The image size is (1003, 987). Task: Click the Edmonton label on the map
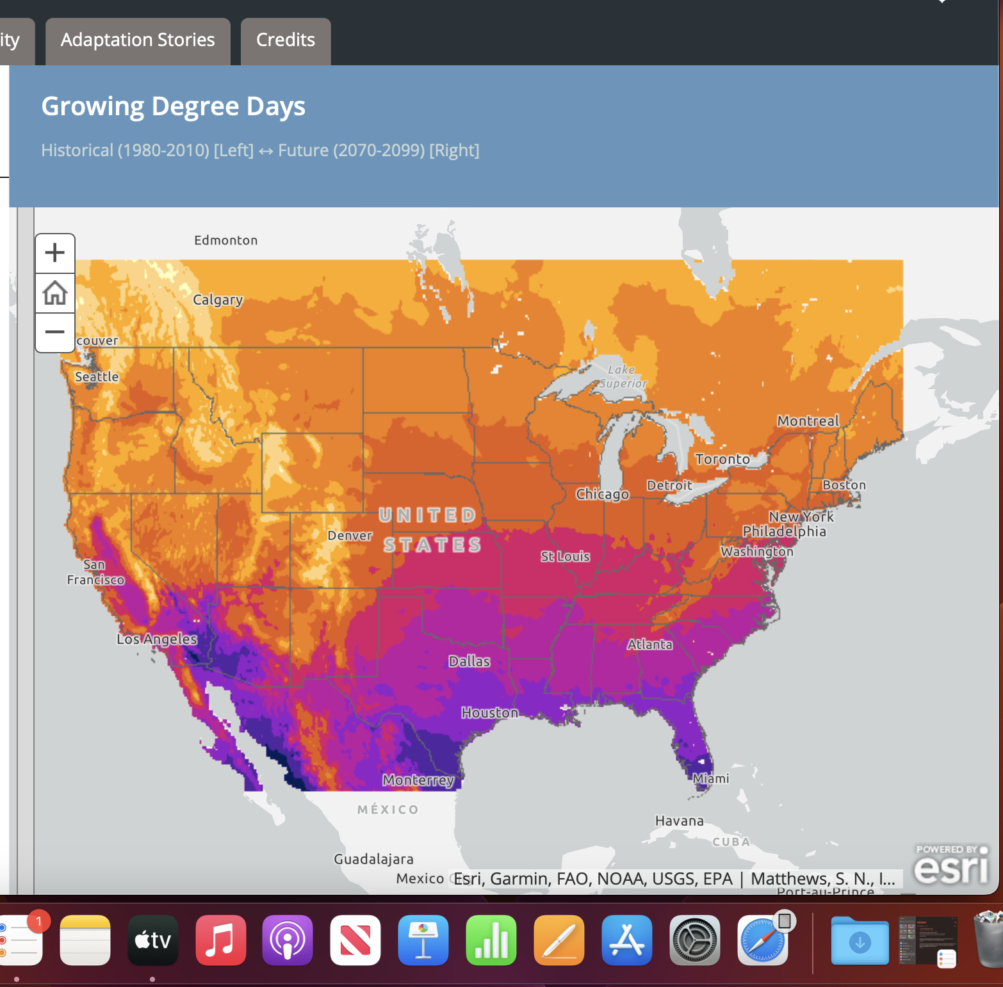tap(226, 241)
